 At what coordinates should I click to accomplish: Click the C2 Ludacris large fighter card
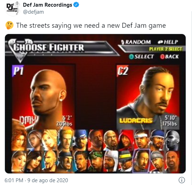[x=148, y=97]
